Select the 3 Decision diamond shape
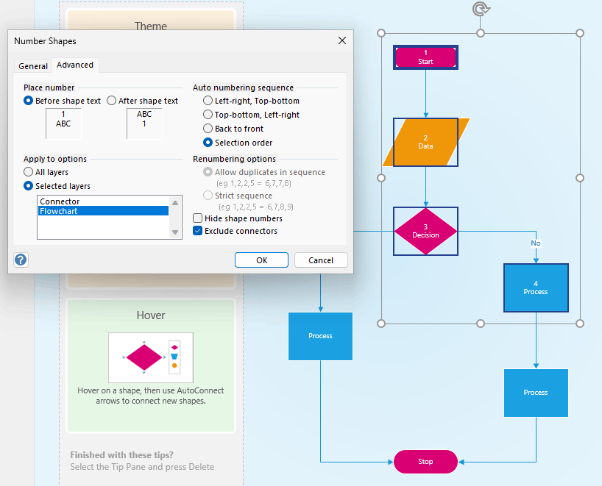602x486 pixels. click(425, 231)
